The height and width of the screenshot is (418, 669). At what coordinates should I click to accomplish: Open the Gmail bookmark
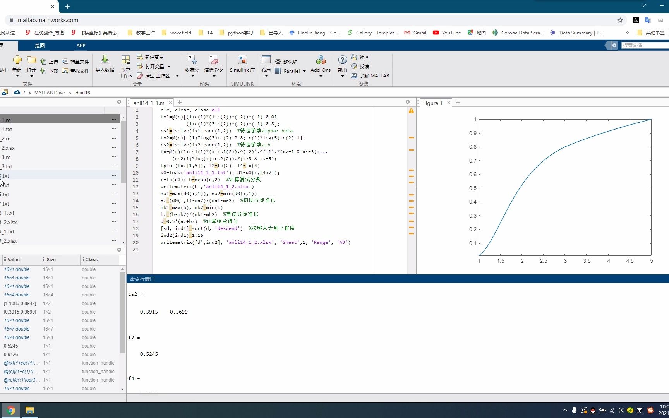(415, 33)
